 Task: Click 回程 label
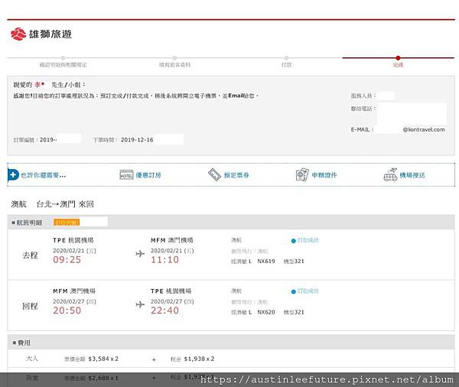[x=30, y=306]
